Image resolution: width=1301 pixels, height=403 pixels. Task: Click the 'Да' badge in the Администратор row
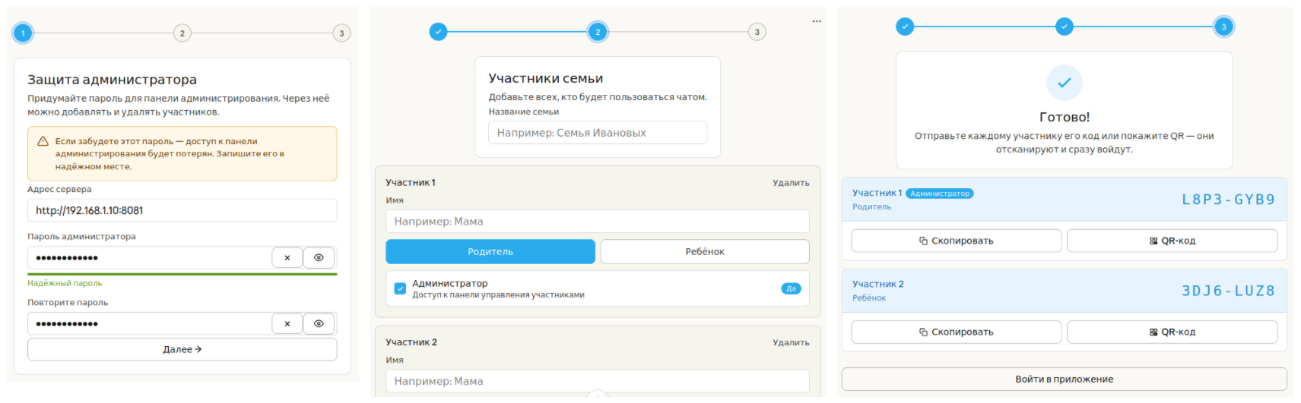click(791, 288)
